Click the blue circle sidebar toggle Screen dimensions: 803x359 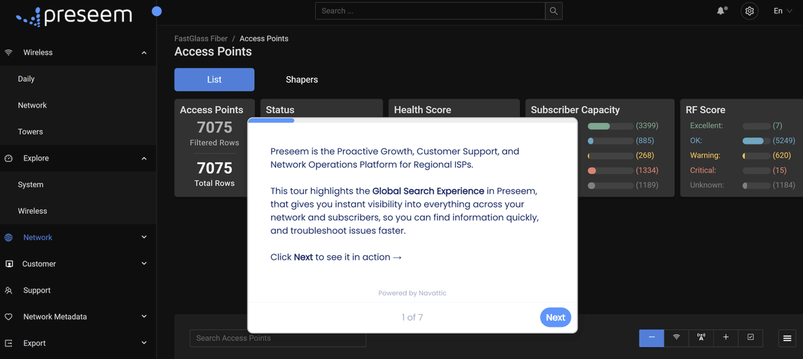point(157,11)
